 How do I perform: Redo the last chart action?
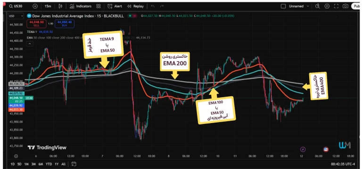pyautogui.click(x=162, y=6)
